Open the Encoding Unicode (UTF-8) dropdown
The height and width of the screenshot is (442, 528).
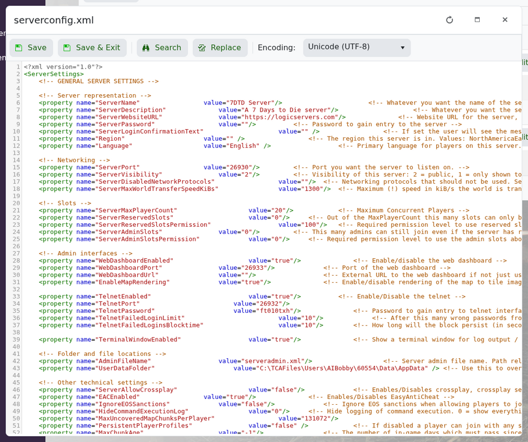pyautogui.click(x=356, y=48)
